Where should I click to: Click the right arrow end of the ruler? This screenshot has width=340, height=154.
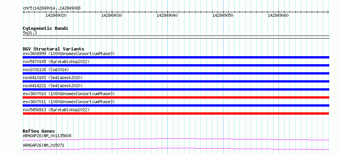click(328, 12)
